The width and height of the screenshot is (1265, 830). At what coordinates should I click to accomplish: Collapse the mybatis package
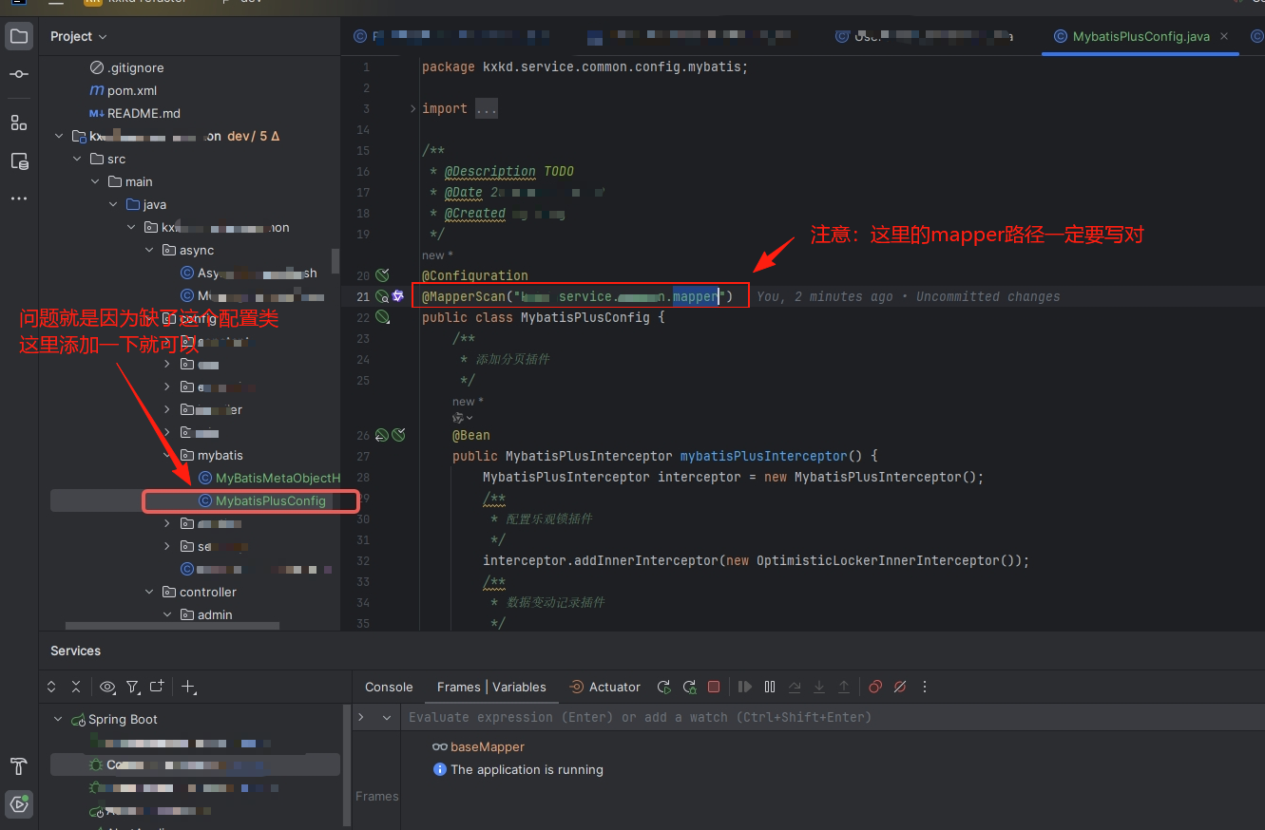click(x=167, y=455)
